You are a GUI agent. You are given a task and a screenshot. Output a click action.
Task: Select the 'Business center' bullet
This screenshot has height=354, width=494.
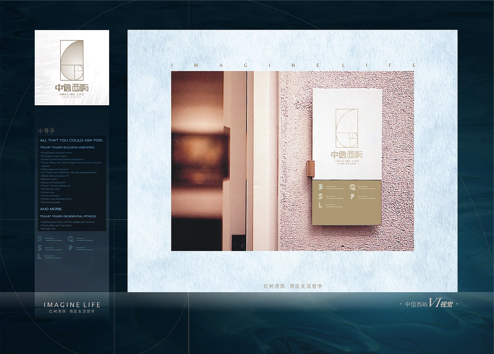point(49,179)
